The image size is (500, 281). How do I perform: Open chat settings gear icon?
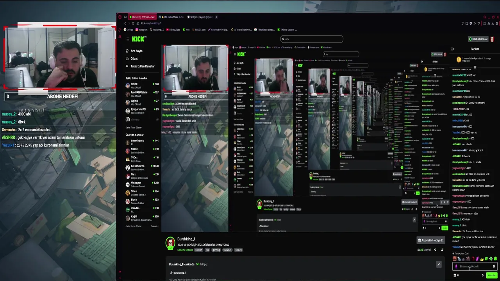point(482,275)
